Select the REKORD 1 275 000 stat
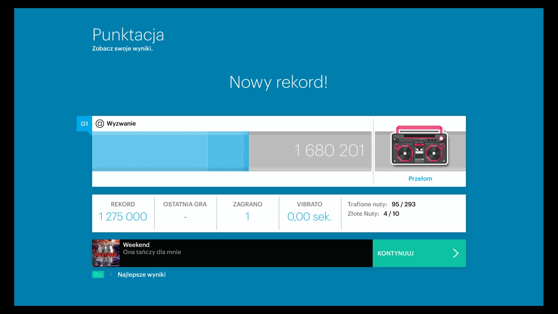This screenshot has height=314, width=558. tap(123, 213)
